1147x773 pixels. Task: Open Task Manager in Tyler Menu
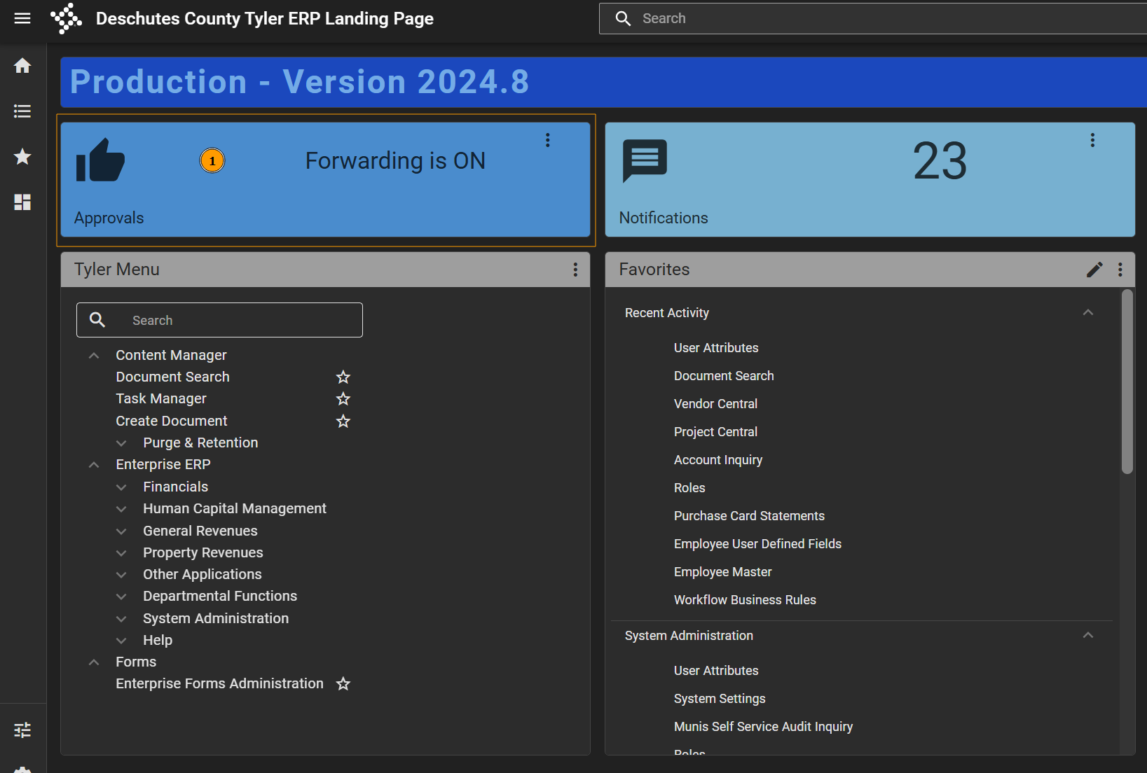161,398
